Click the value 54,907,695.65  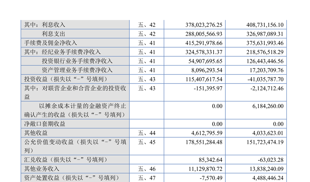[x=205, y=61]
